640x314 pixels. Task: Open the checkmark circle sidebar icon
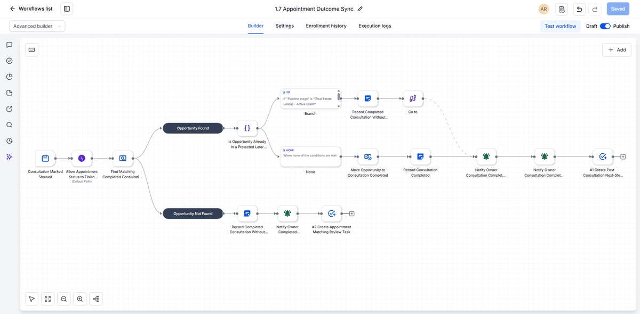[9, 61]
